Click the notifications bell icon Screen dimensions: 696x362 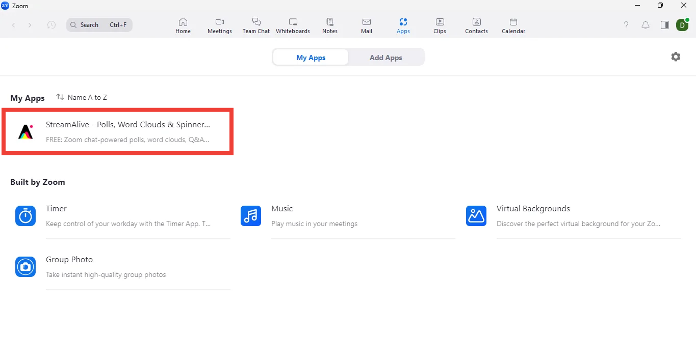(x=646, y=25)
